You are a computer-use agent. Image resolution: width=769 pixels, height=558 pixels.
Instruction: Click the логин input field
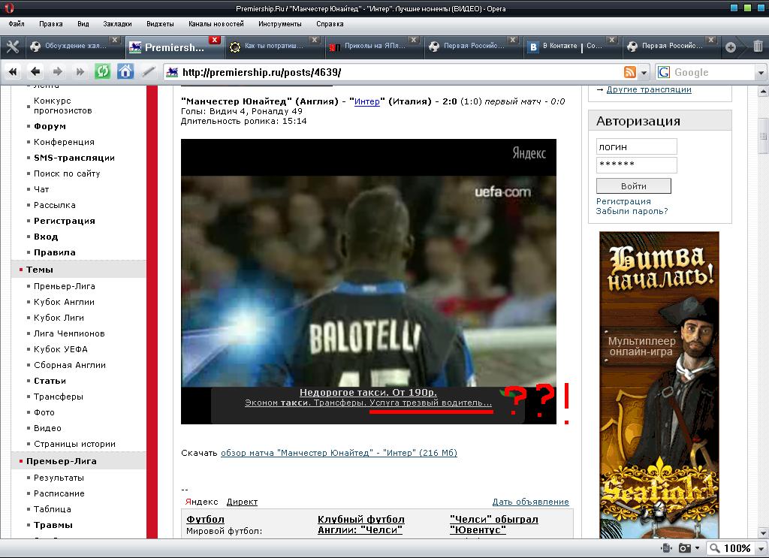(636, 146)
